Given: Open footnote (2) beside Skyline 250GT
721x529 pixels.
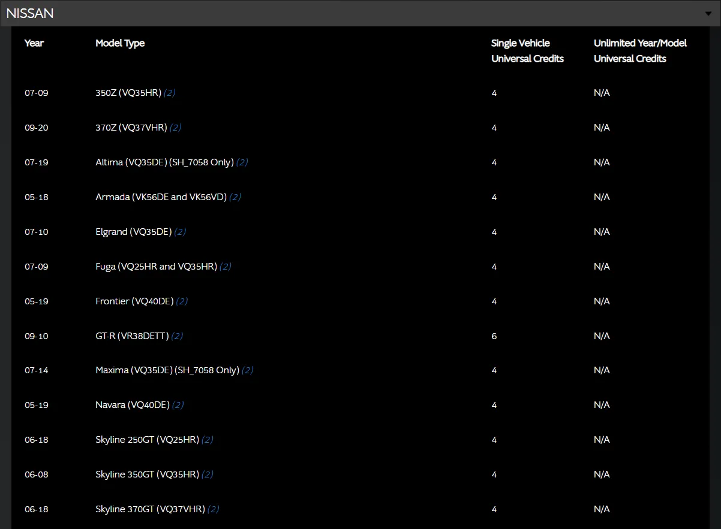Looking at the screenshot, I should click(x=207, y=440).
